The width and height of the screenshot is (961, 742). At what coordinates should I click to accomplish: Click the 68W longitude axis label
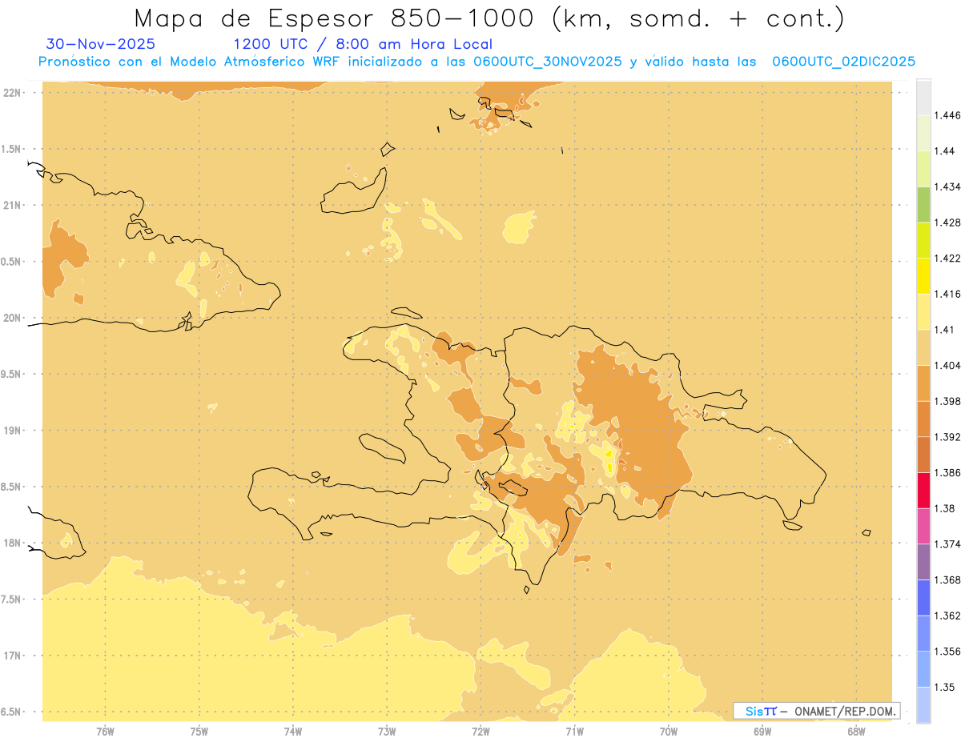(x=856, y=731)
